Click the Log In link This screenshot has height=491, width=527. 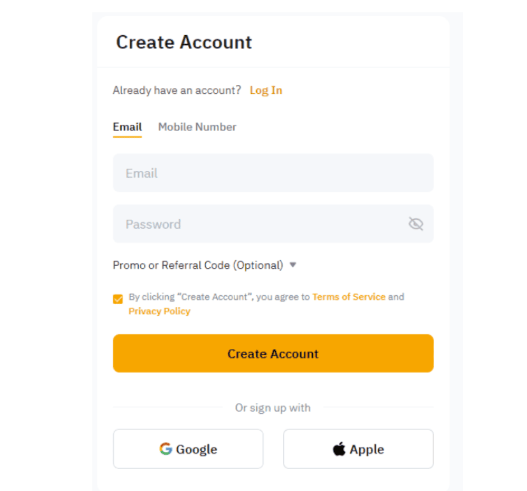pos(266,90)
